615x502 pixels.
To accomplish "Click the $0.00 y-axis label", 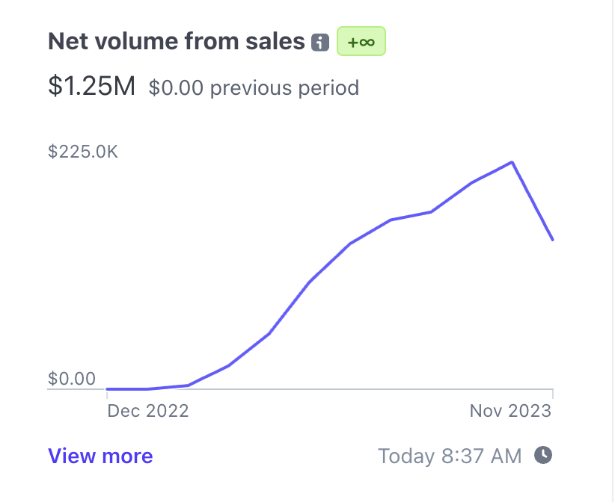I will [x=72, y=379].
